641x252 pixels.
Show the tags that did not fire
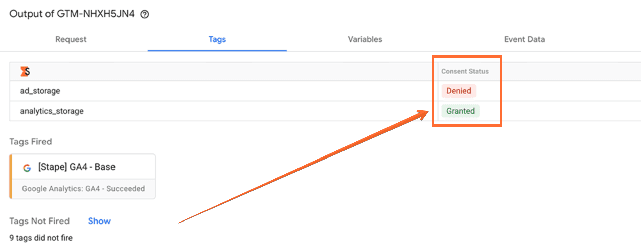tap(99, 221)
